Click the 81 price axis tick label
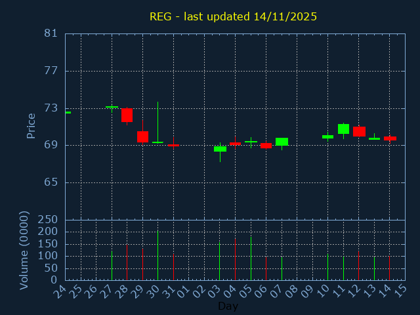 51,33
